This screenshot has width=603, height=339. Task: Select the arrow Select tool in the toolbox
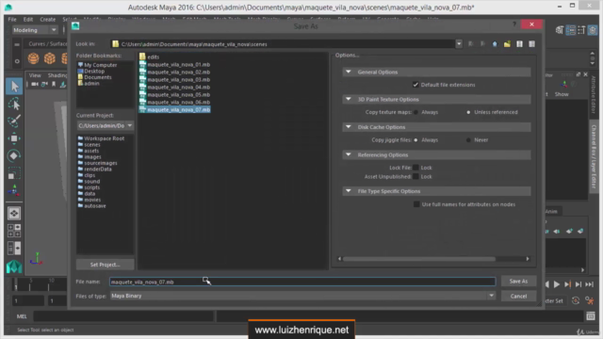[14, 86]
